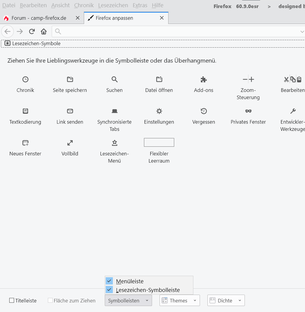
Task: Click the Lesezeichen-Symbole toolbar item
Action: pyautogui.click(x=33, y=44)
